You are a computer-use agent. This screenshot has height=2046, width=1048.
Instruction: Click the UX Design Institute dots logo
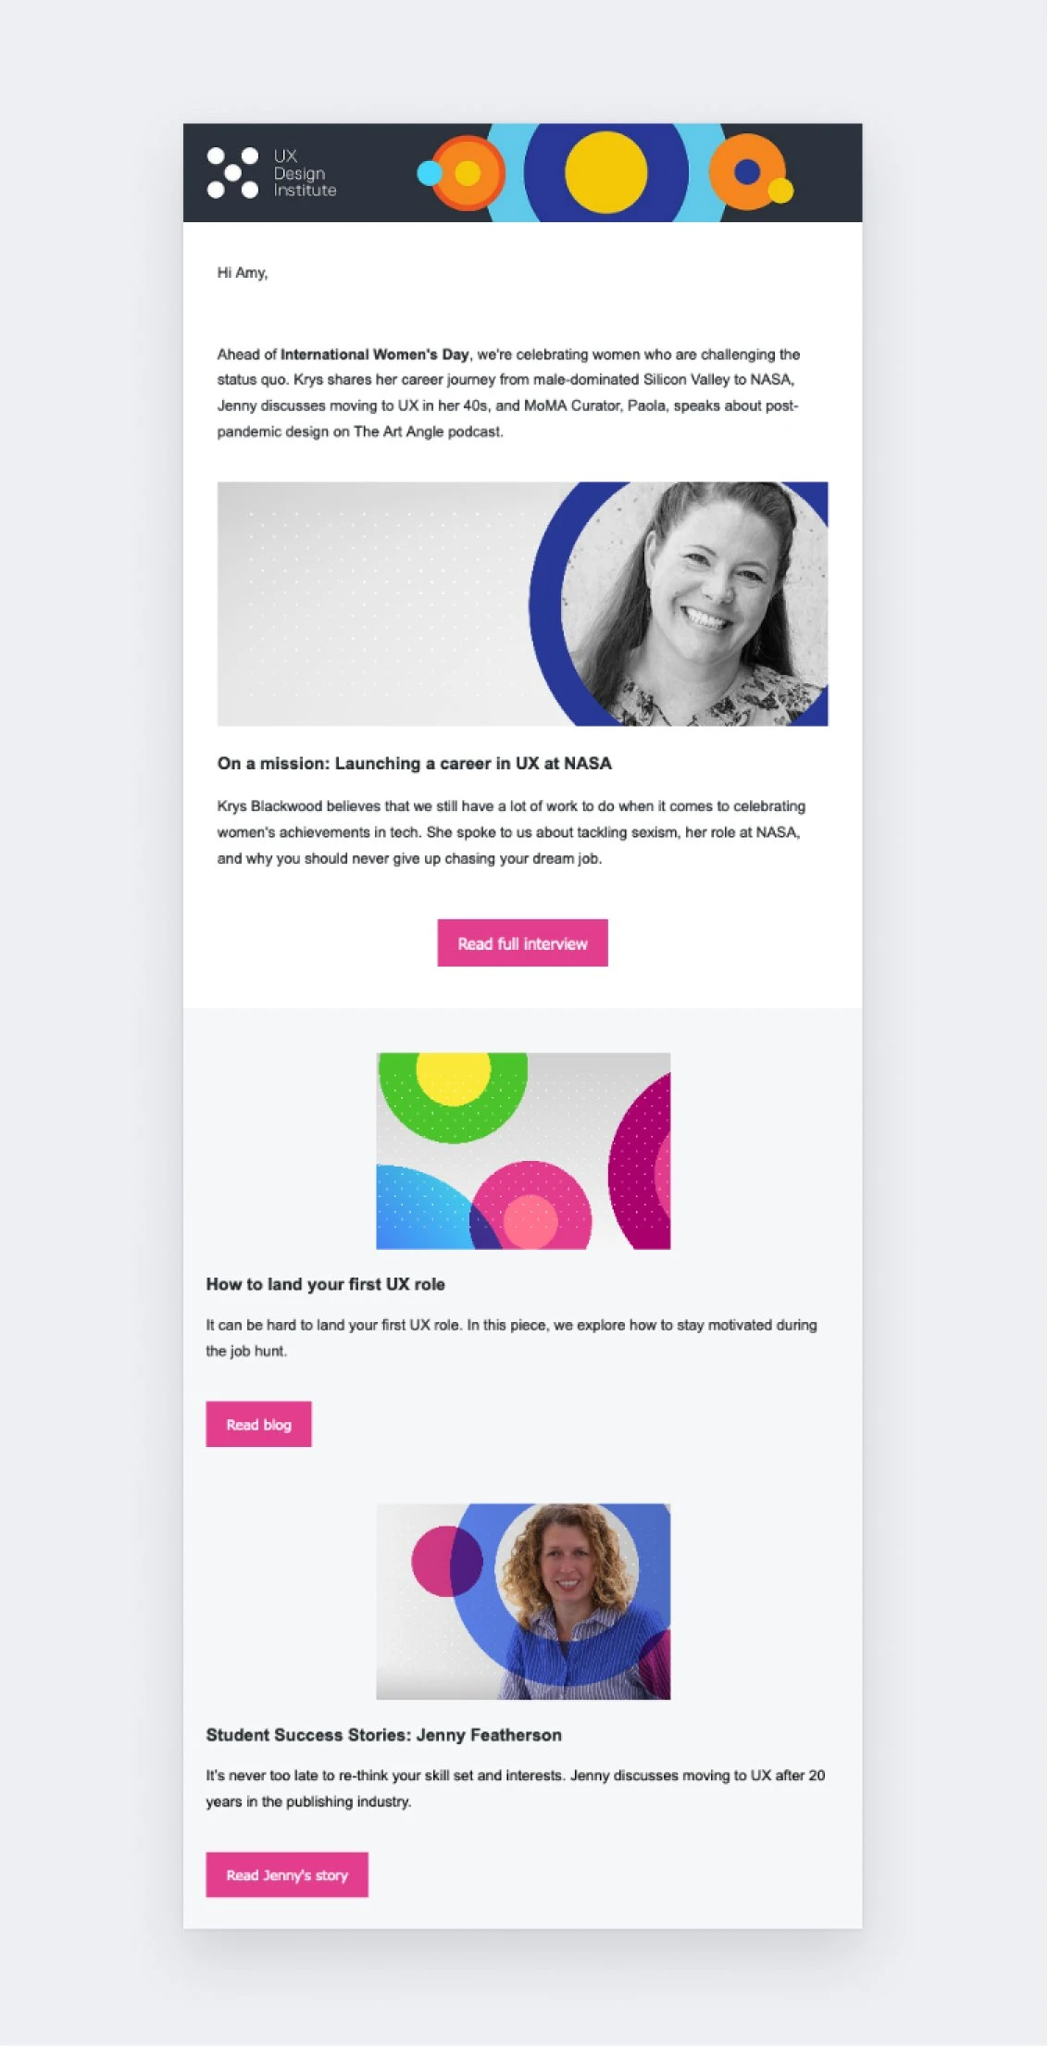[x=232, y=173]
